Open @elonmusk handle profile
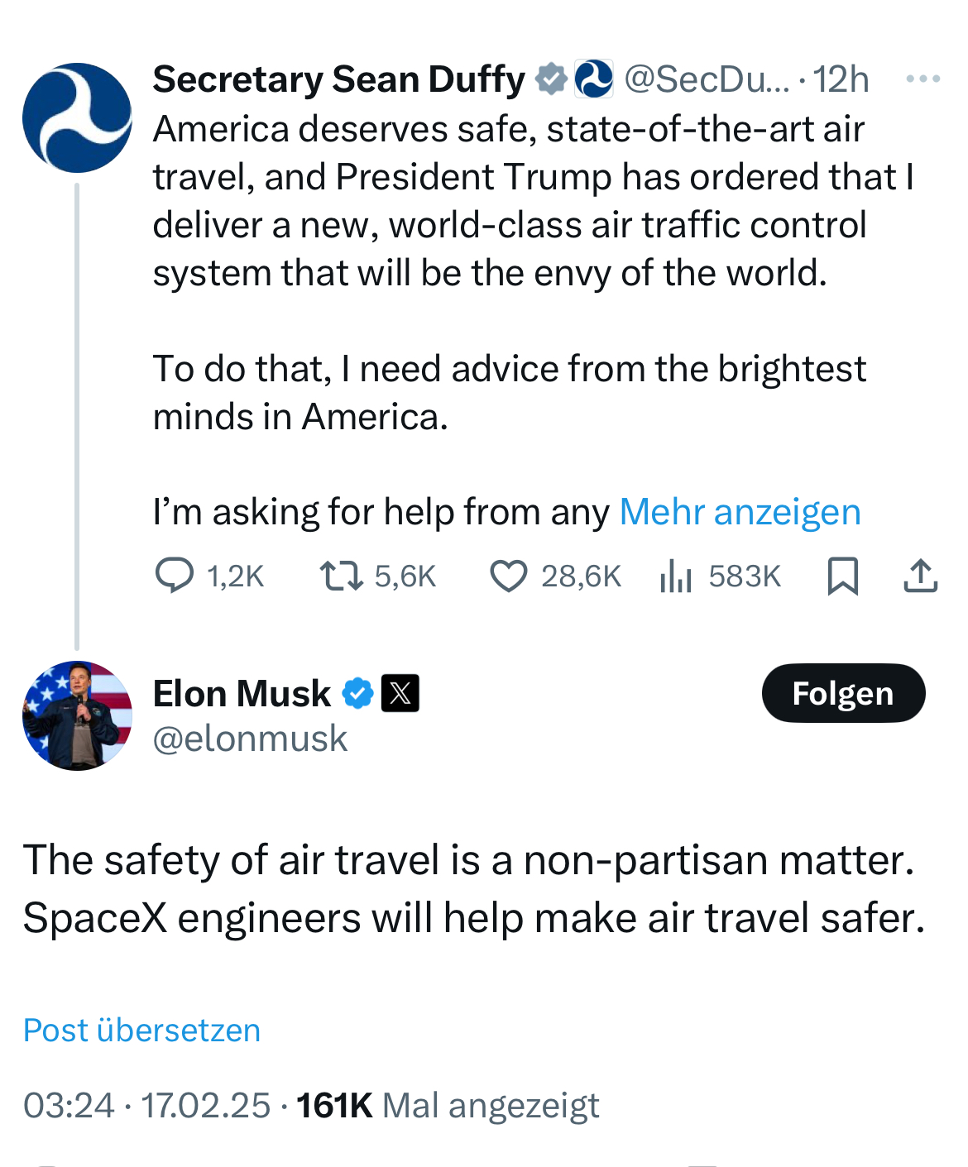This screenshot has height=1167, width=968. pos(250,739)
